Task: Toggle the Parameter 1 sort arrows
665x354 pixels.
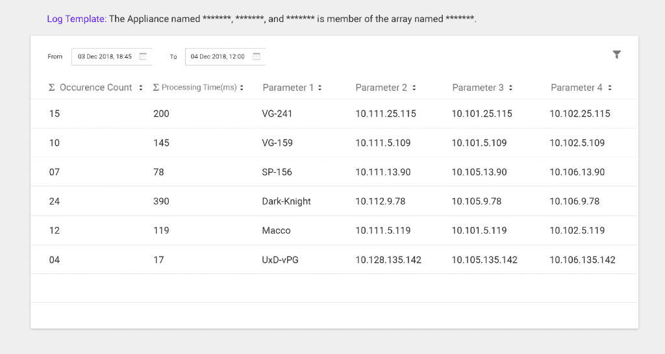Action: (x=320, y=88)
